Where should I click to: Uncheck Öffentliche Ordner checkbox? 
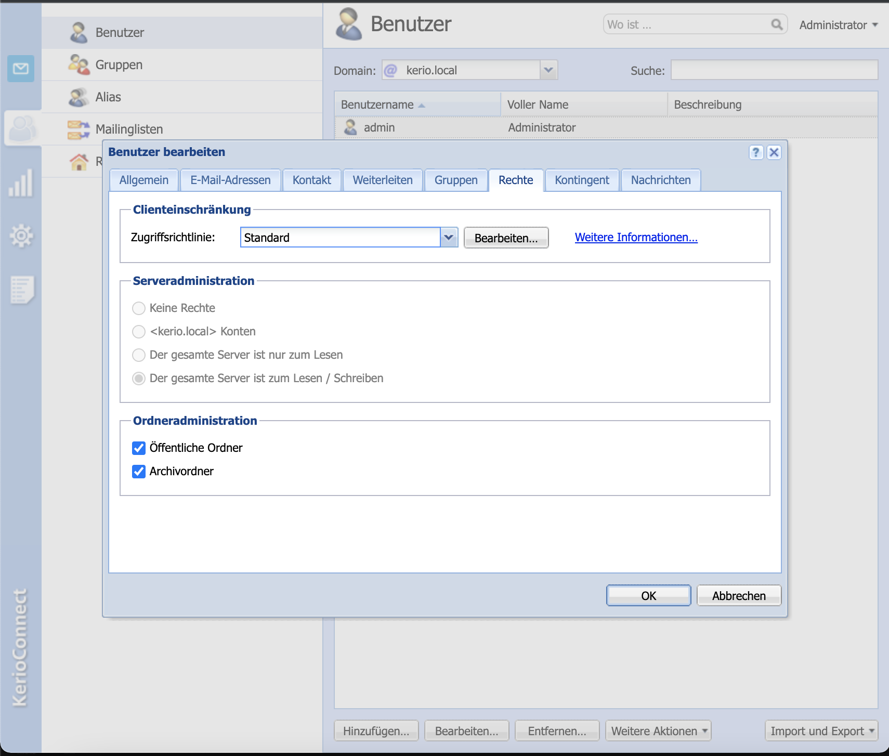click(x=139, y=448)
